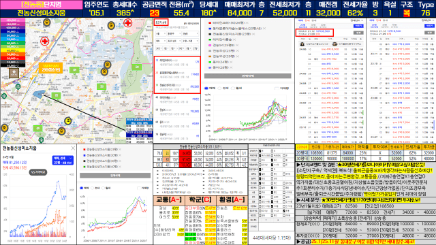Enable the 거래량 checkbox on the top comparison chart

click(x=277, y=88)
